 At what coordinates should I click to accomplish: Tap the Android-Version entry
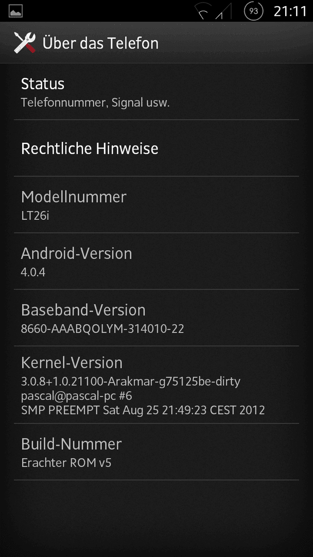[156, 261]
